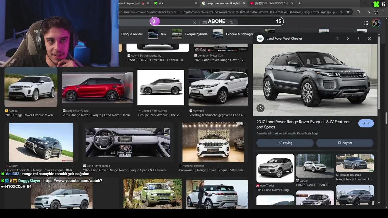The image size is (388, 218).
Task: Open the Auto Trader related image thumbnail
Action: click(275, 168)
